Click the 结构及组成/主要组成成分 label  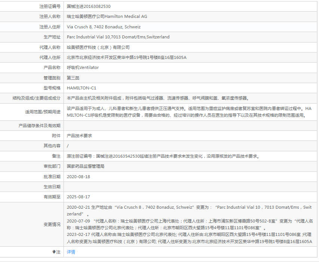tap(37, 98)
